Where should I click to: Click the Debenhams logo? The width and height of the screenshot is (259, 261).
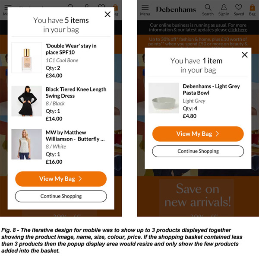(x=176, y=10)
